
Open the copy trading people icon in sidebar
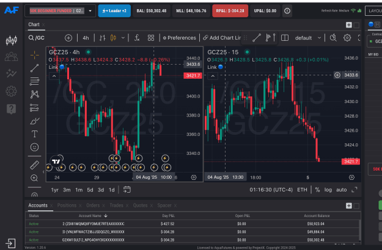(x=11, y=57)
